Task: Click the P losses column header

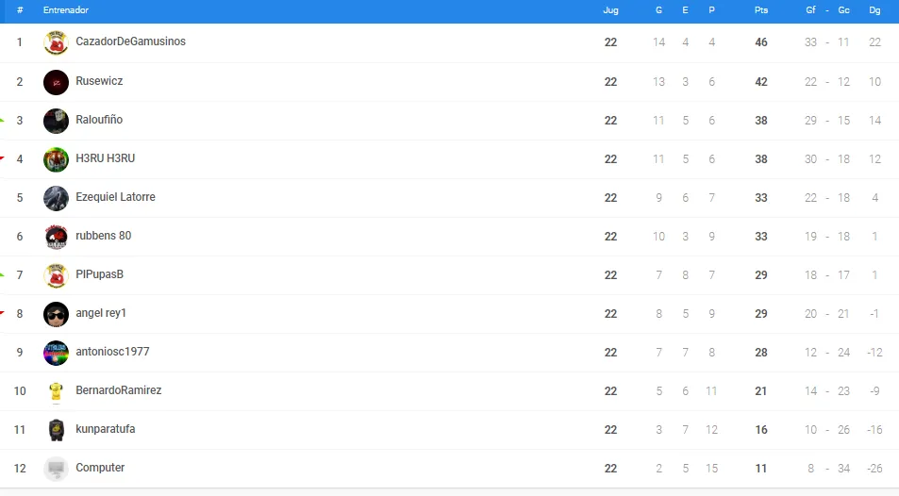Action: [x=711, y=10]
